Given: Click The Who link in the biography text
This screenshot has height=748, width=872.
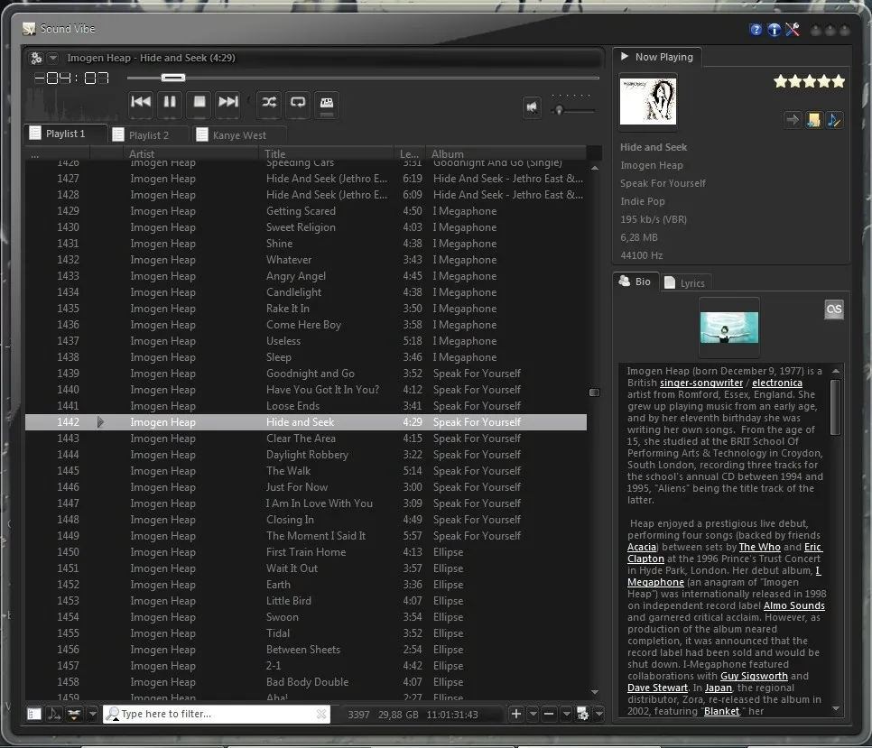Looking at the screenshot, I should (759, 547).
